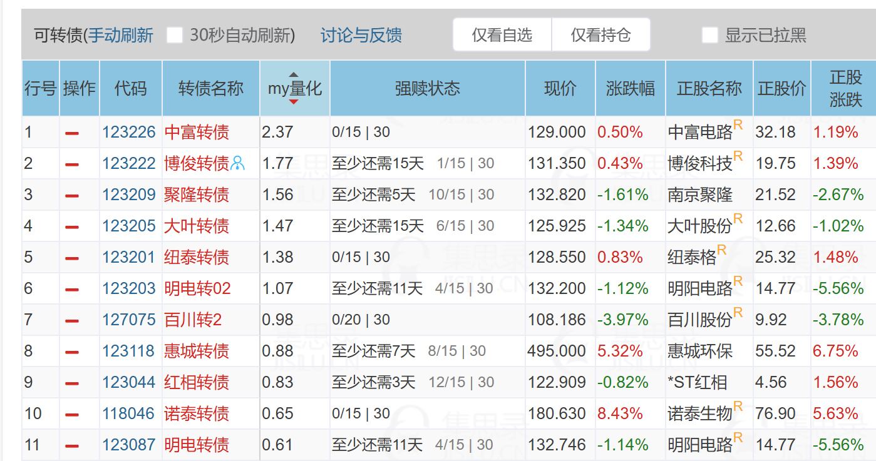The height and width of the screenshot is (461, 876).
Task: Open the 纽泰转债 bond name link
Action: [x=197, y=257]
